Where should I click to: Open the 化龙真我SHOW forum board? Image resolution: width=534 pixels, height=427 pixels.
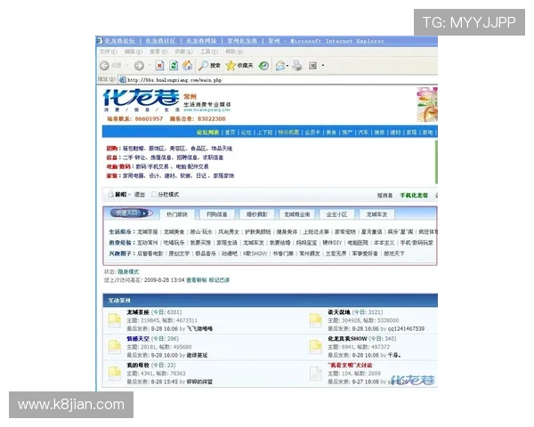click(347, 339)
